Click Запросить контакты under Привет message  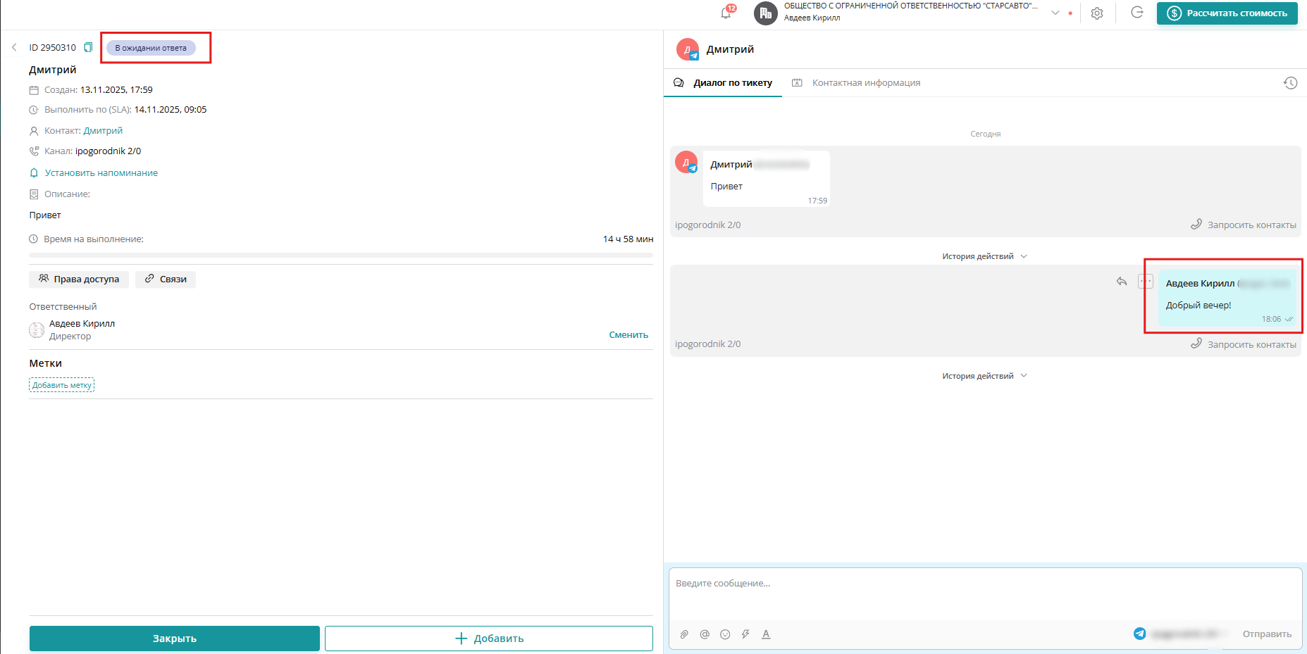pos(1244,225)
